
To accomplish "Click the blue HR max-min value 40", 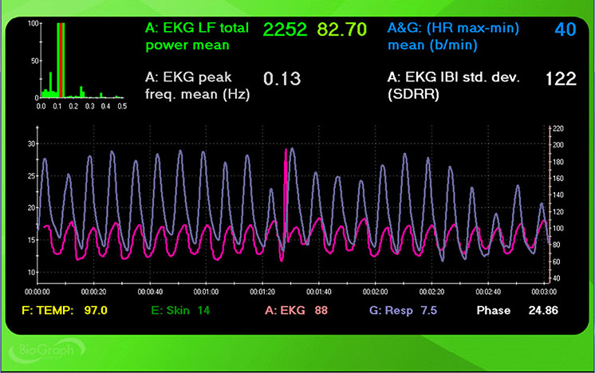I will [565, 30].
